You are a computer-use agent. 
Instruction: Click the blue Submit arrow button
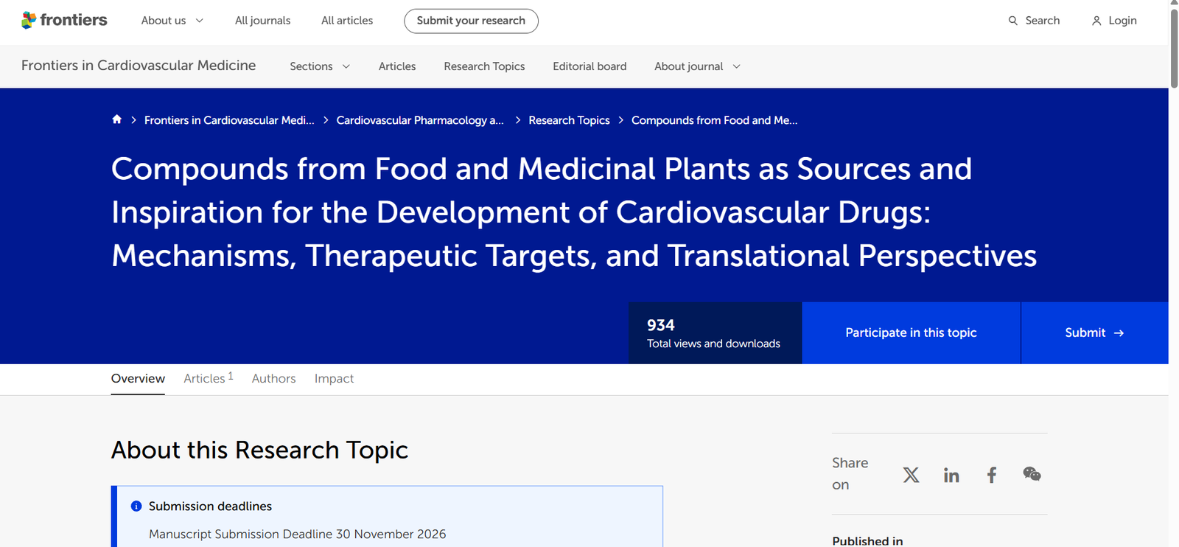1094,332
